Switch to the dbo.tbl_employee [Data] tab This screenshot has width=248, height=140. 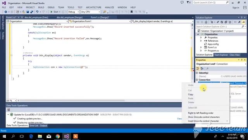coord(36,17)
